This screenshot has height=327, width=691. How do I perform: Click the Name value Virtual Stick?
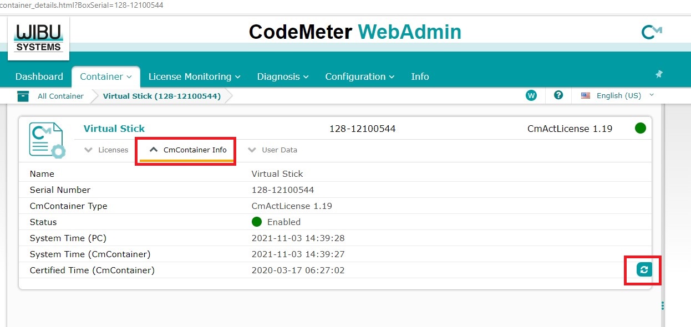(277, 173)
